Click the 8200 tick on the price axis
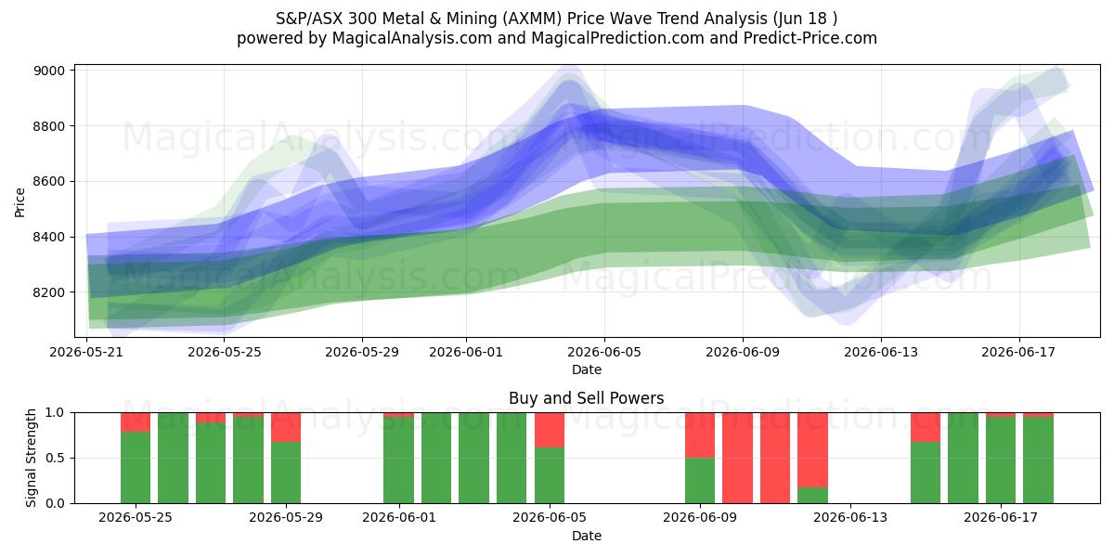The image size is (1114, 557). pos(50,292)
